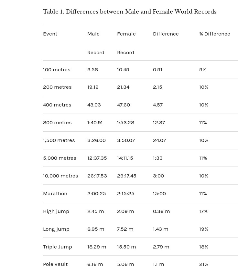The image size is (238, 273).
Task: Select the "5,000 metres" event cell
Action: click(x=59, y=158)
